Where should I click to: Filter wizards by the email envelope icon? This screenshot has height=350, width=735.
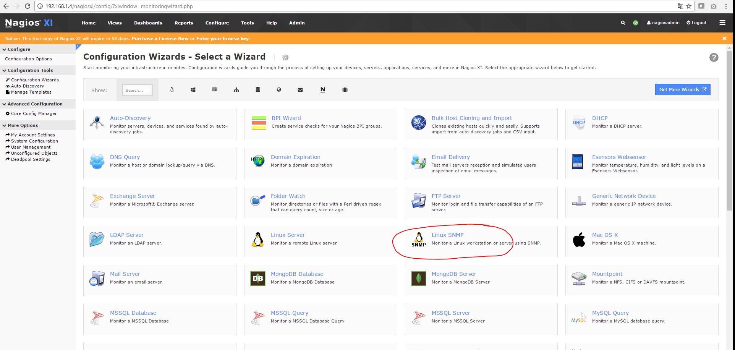click(300, 90)
